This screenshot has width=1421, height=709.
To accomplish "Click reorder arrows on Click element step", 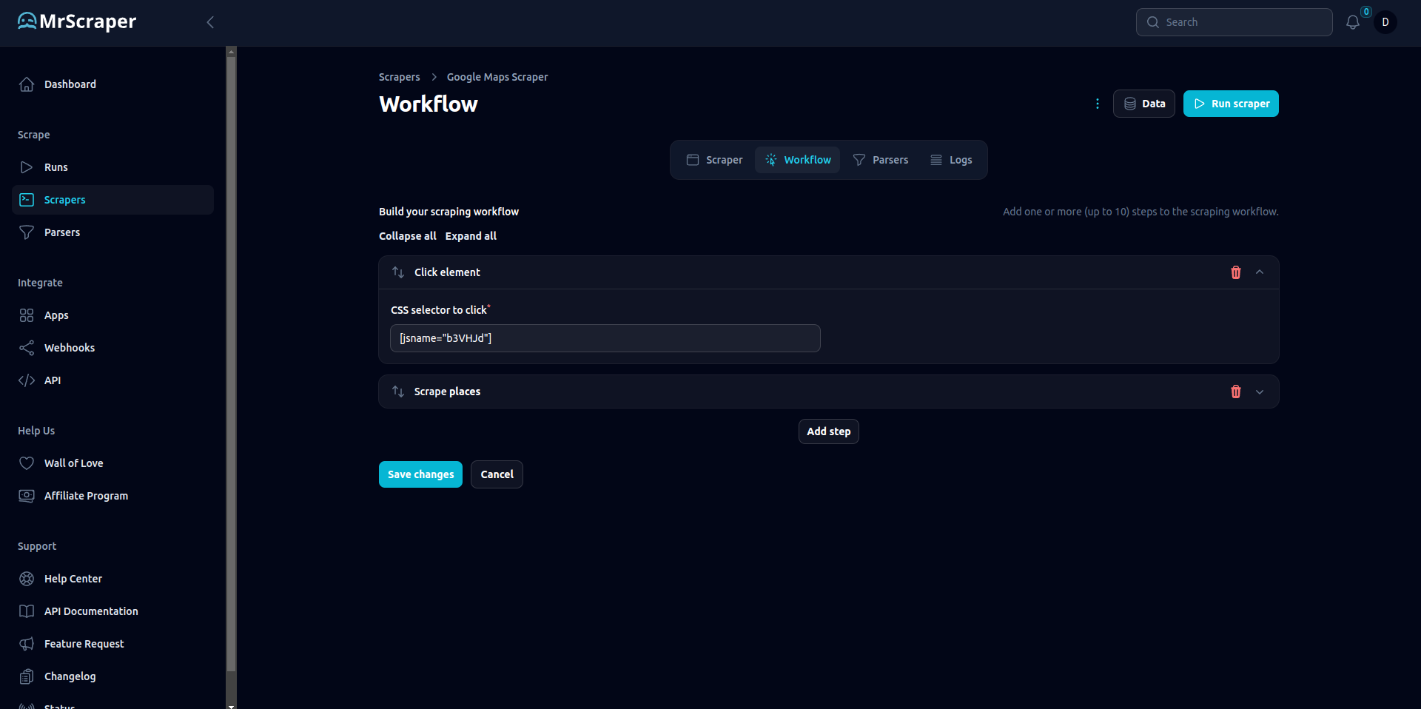I will (x=398, y=272).
